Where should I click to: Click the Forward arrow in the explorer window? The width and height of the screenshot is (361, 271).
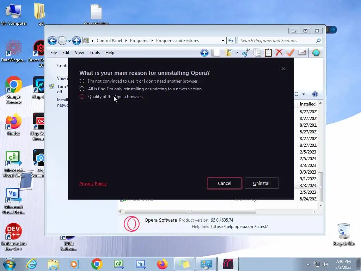click(62, 41)
